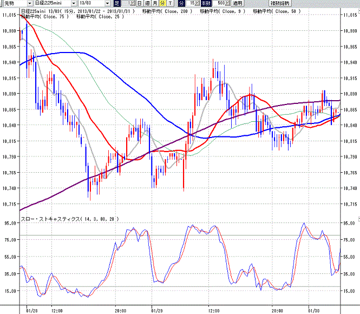Select the minute (分) candle period button
The image size is (360, 314).
[x=162, y=3]
